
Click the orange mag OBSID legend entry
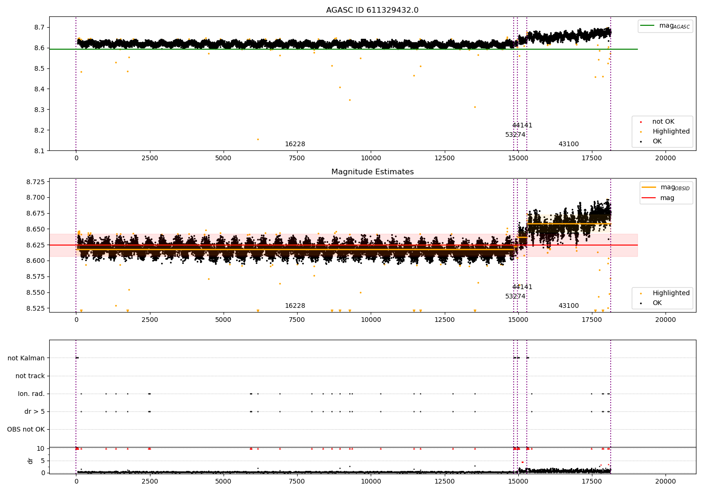pos(666,187)
